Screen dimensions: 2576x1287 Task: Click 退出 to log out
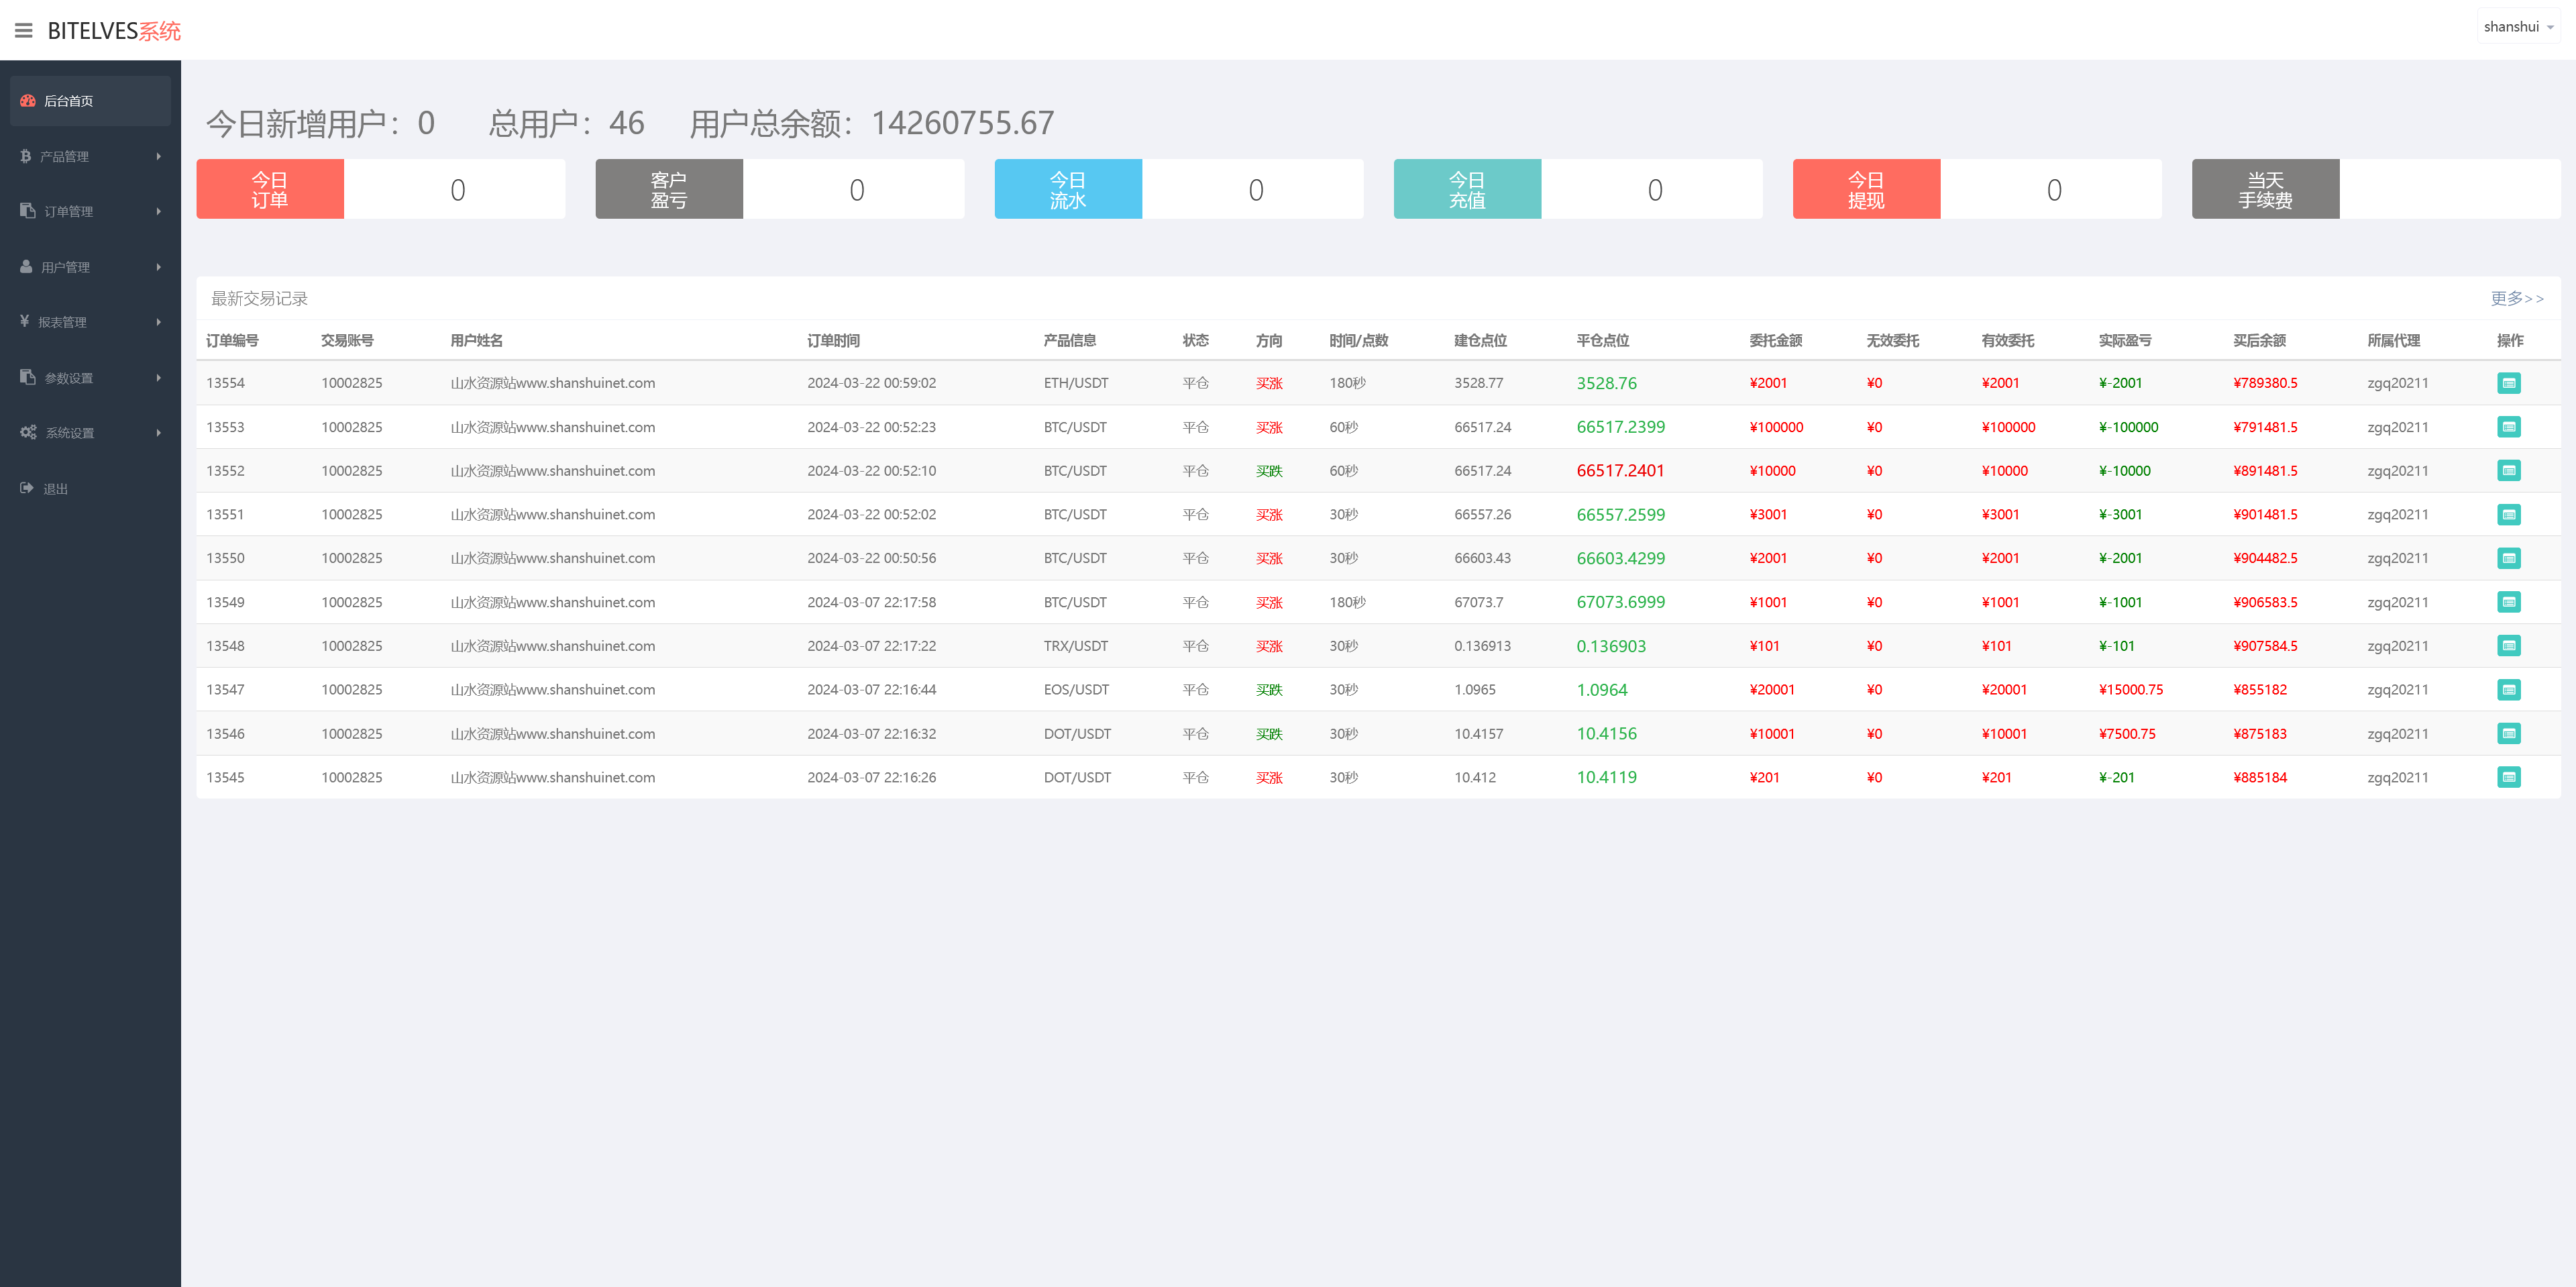pyautogui.click(x=55, y=488)
